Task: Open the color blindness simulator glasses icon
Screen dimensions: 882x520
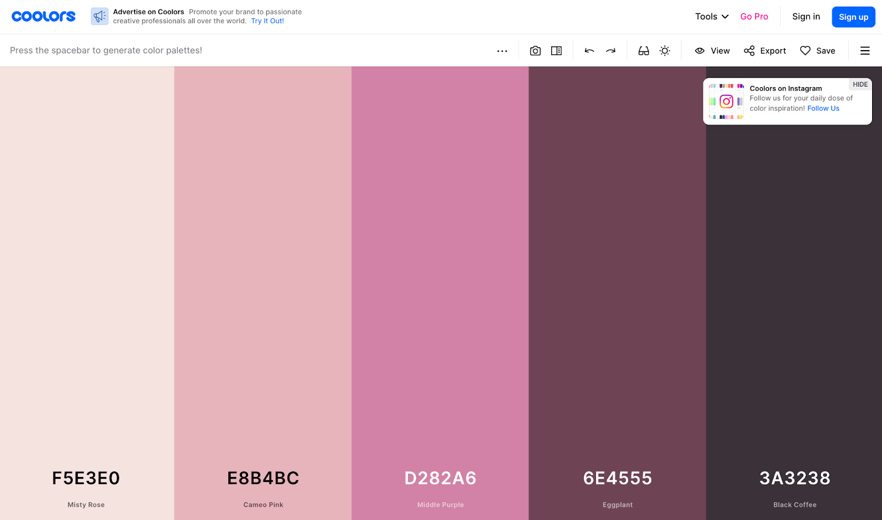Action: (x=643, y=50)
